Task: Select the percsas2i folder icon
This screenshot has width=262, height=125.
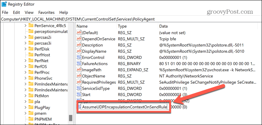Action: [31, 37]
